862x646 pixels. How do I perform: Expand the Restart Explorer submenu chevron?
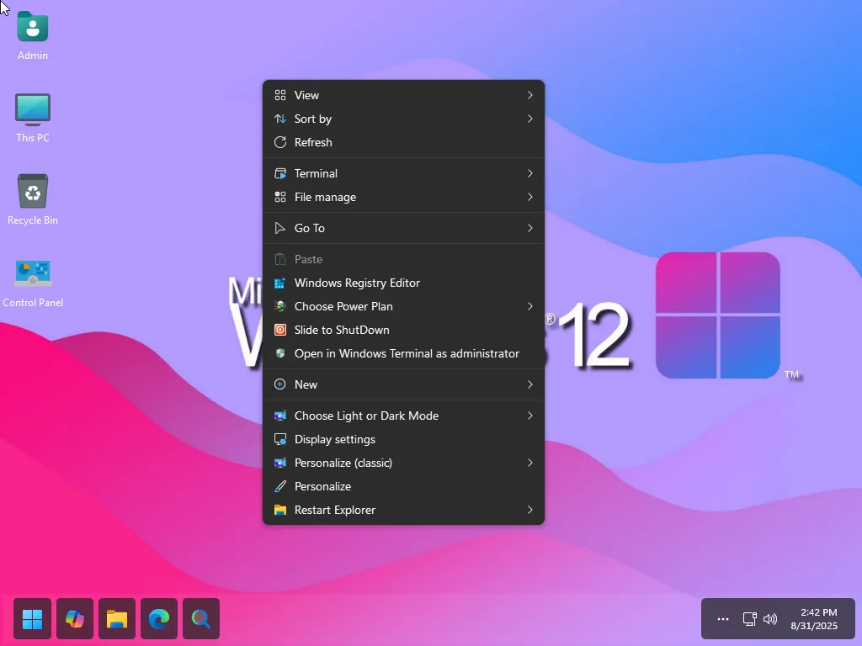pyautogui.click(x=530, y=510)
